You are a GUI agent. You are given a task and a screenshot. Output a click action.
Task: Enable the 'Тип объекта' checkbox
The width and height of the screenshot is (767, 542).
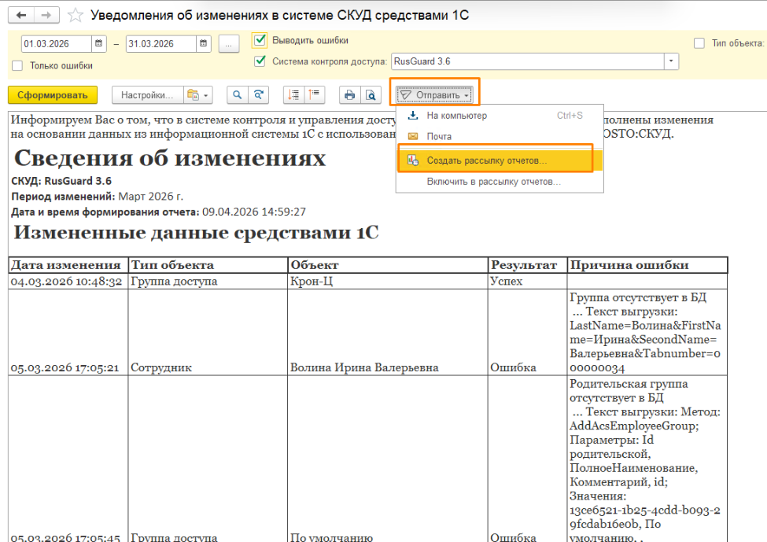[699, 43]
